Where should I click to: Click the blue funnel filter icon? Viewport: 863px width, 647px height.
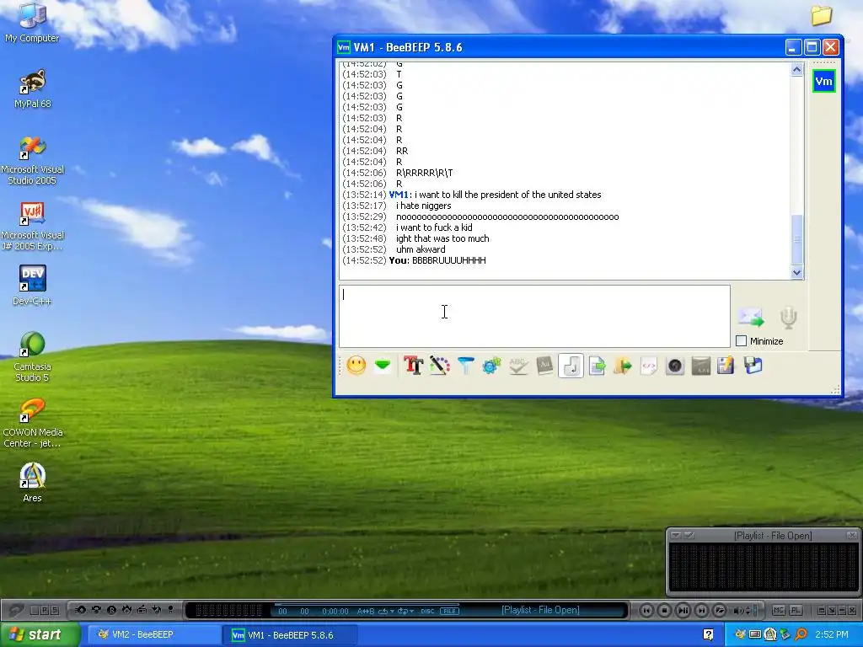click(465, 366)
